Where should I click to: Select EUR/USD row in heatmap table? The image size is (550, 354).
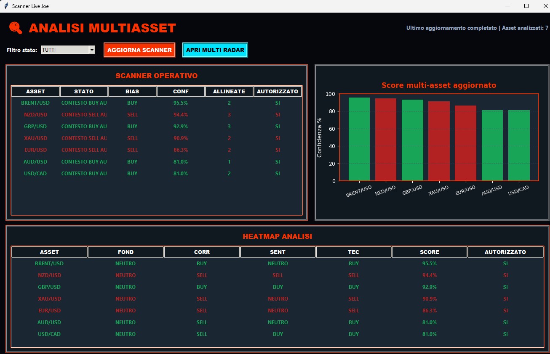coord(278,310)
